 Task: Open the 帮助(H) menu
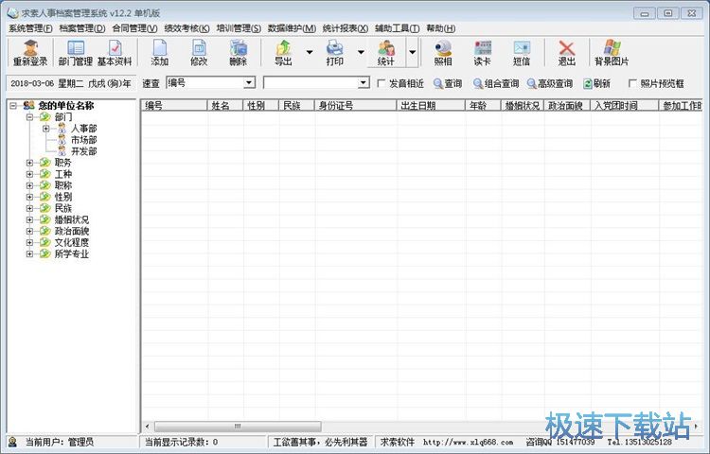pyautogui.click(x=440, y=28)
